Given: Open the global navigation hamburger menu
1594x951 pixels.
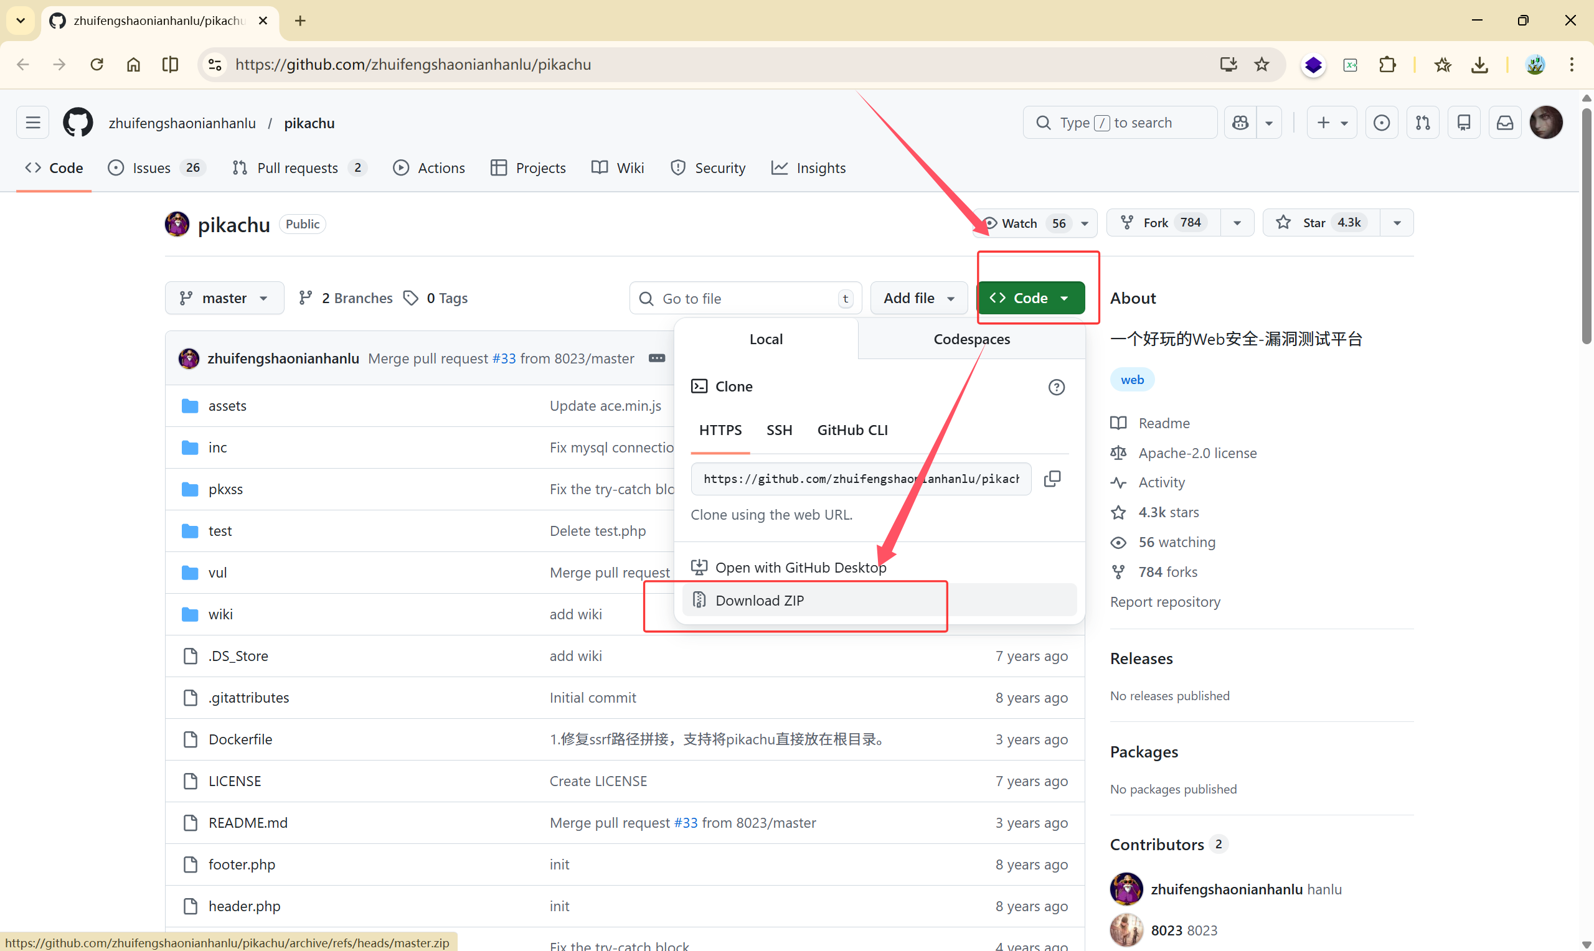Looking at the screenshot, I should 32,123.
